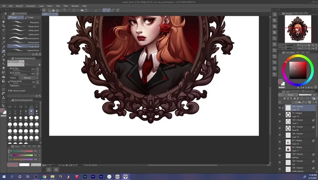This screenshot has width=318, height=180.
Task: Click the Brush density stepper arrows
Action: tap(35, 73)
